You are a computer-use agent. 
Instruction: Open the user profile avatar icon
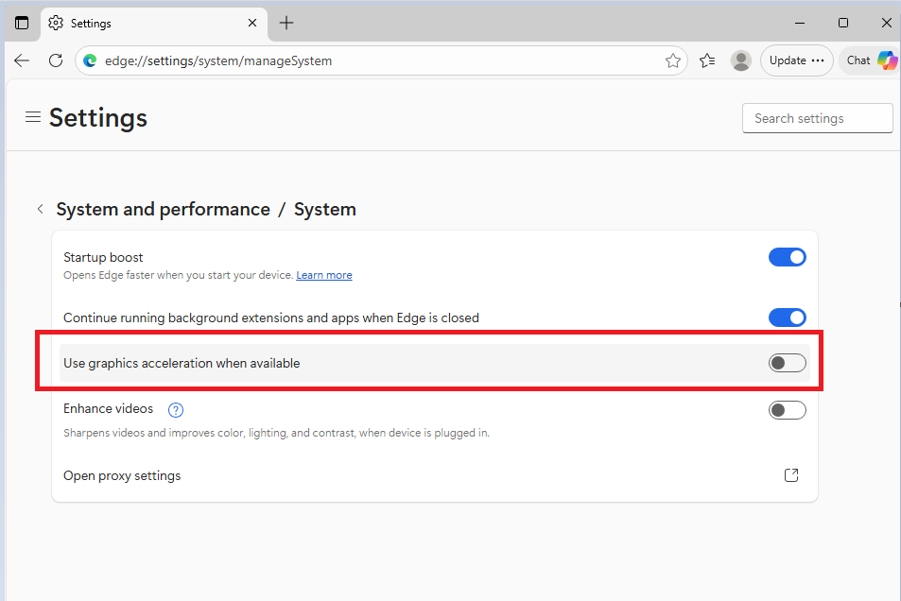click(741, 60)
